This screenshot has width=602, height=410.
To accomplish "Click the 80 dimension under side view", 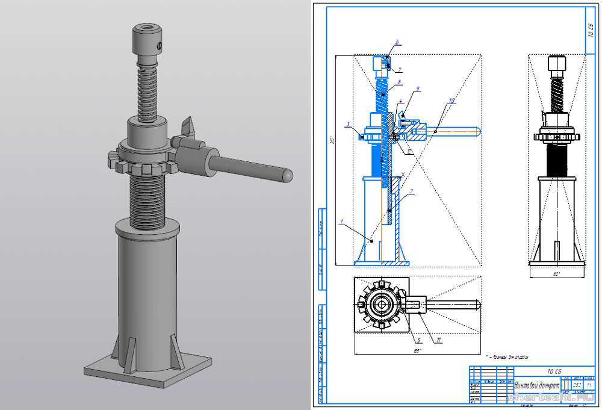I will pos(556,274).
